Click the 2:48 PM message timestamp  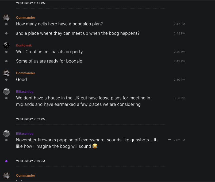tap(179, 34)
